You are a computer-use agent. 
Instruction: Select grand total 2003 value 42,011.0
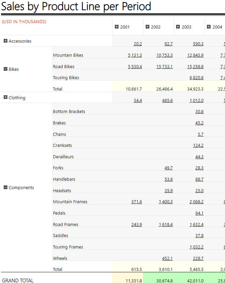point(195,281)
